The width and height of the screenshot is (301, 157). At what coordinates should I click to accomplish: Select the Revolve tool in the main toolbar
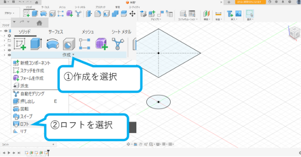tap(44, 14)
